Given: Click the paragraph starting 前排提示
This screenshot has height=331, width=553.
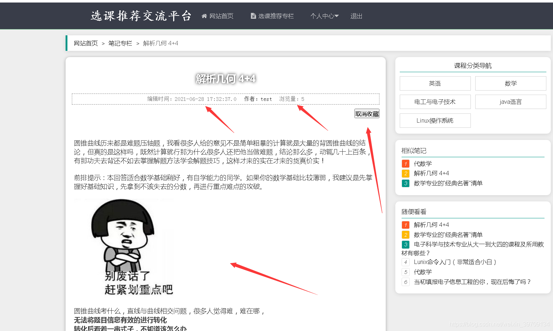Looking at the screenshot, I should (223, 182).
